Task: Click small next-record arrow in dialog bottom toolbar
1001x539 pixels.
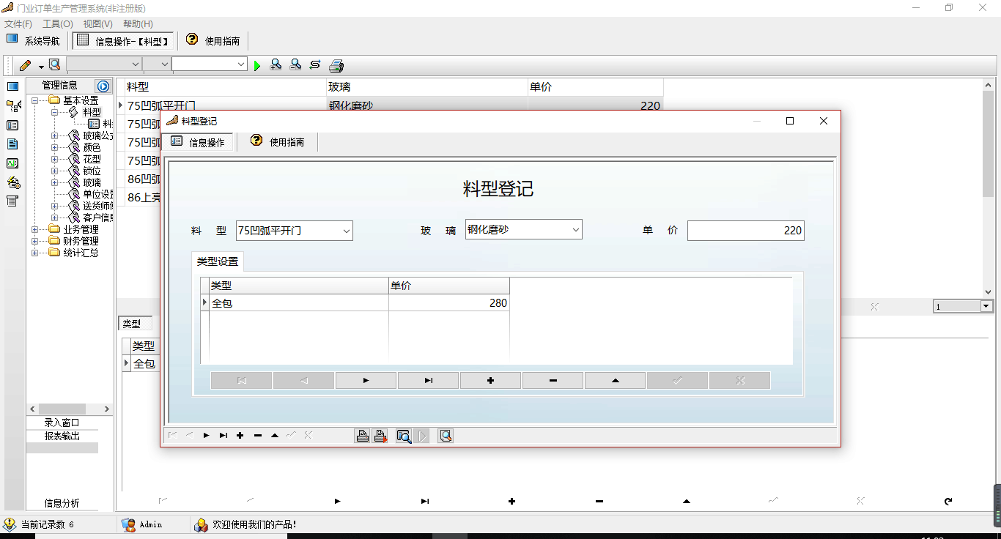Action: tap(207, 436)
